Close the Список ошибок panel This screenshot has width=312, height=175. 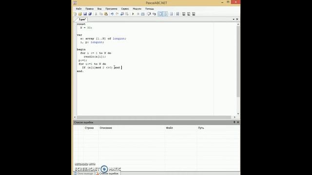tap(238, 122)
